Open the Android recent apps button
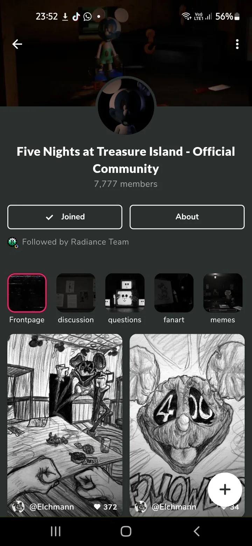Screen dimensions: 252x546 [x=56, y=531]
